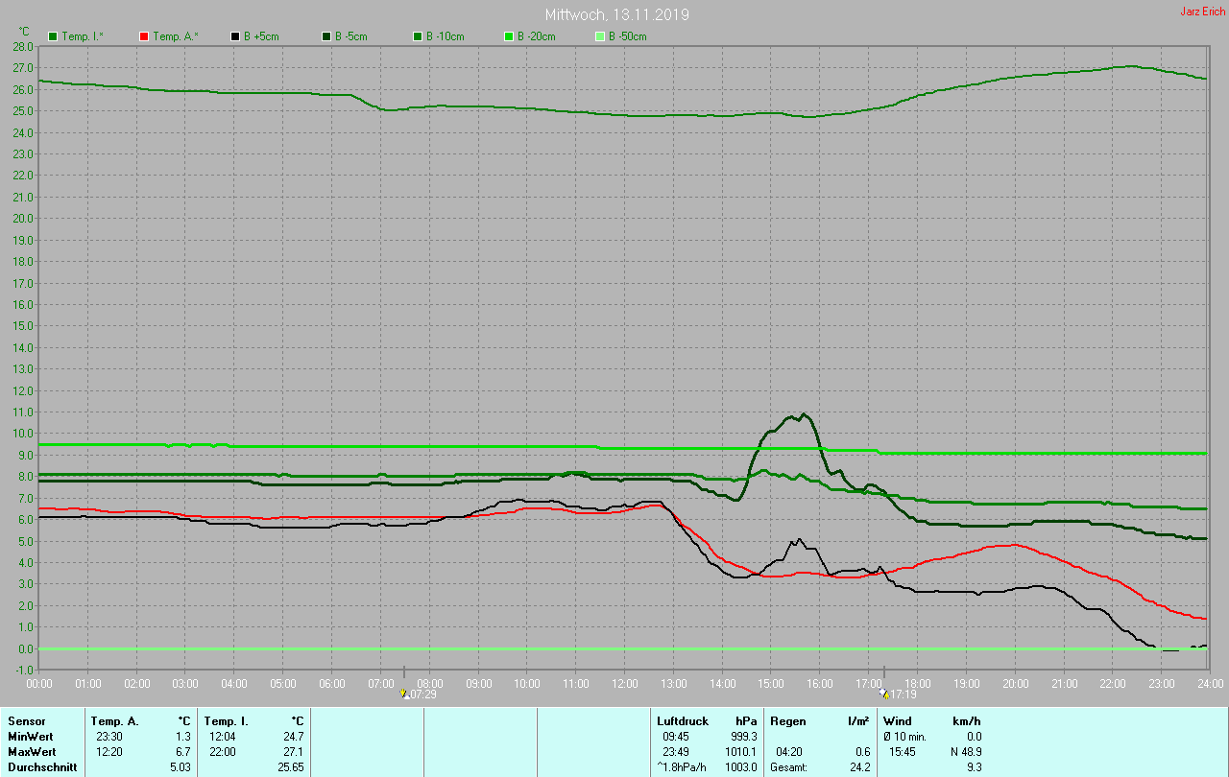Click the pressure trend ^1.8hPa/h
The image size is (1229, 777).
point(682,767)
